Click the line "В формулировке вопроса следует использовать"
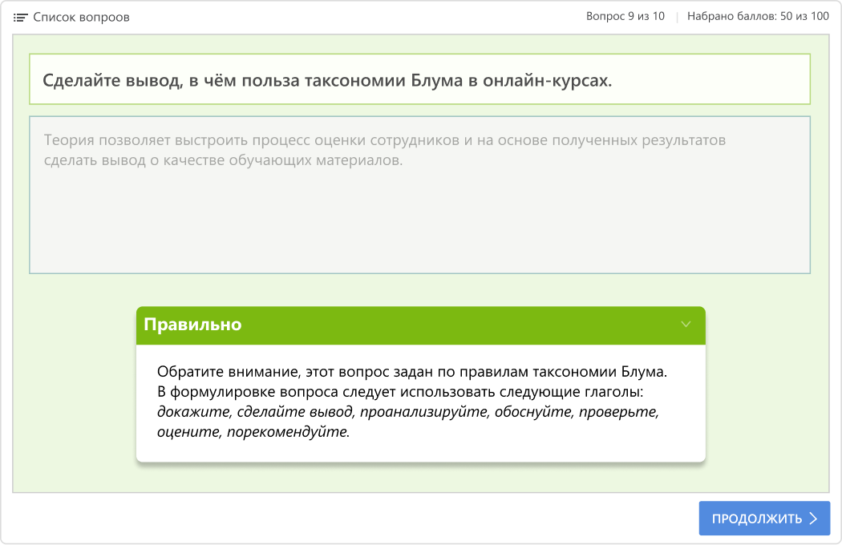The width and height of the screenshot is (842, 545). tap(400, 392)
